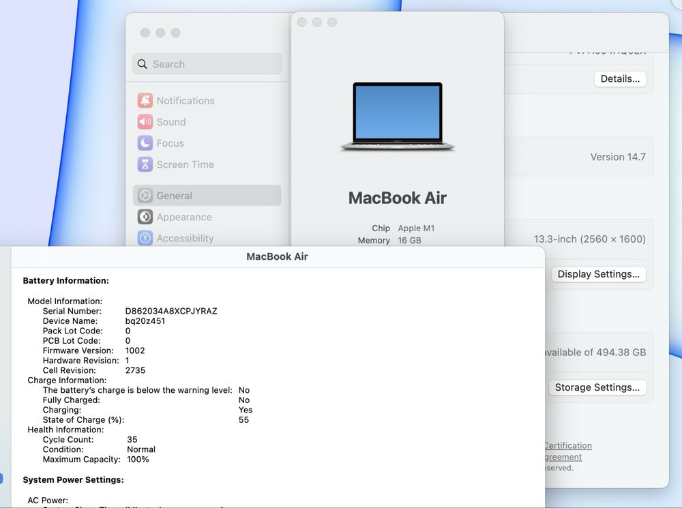This screenshot has width=682, height=508.
Task: Open the Screen Time pane
Action: pos(207,164)
